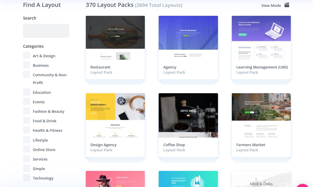Image resolution: width=313 pixels, height=187 pixels.
Task: Open the Farmers Market layout preview
Action: tap(261, 115)
